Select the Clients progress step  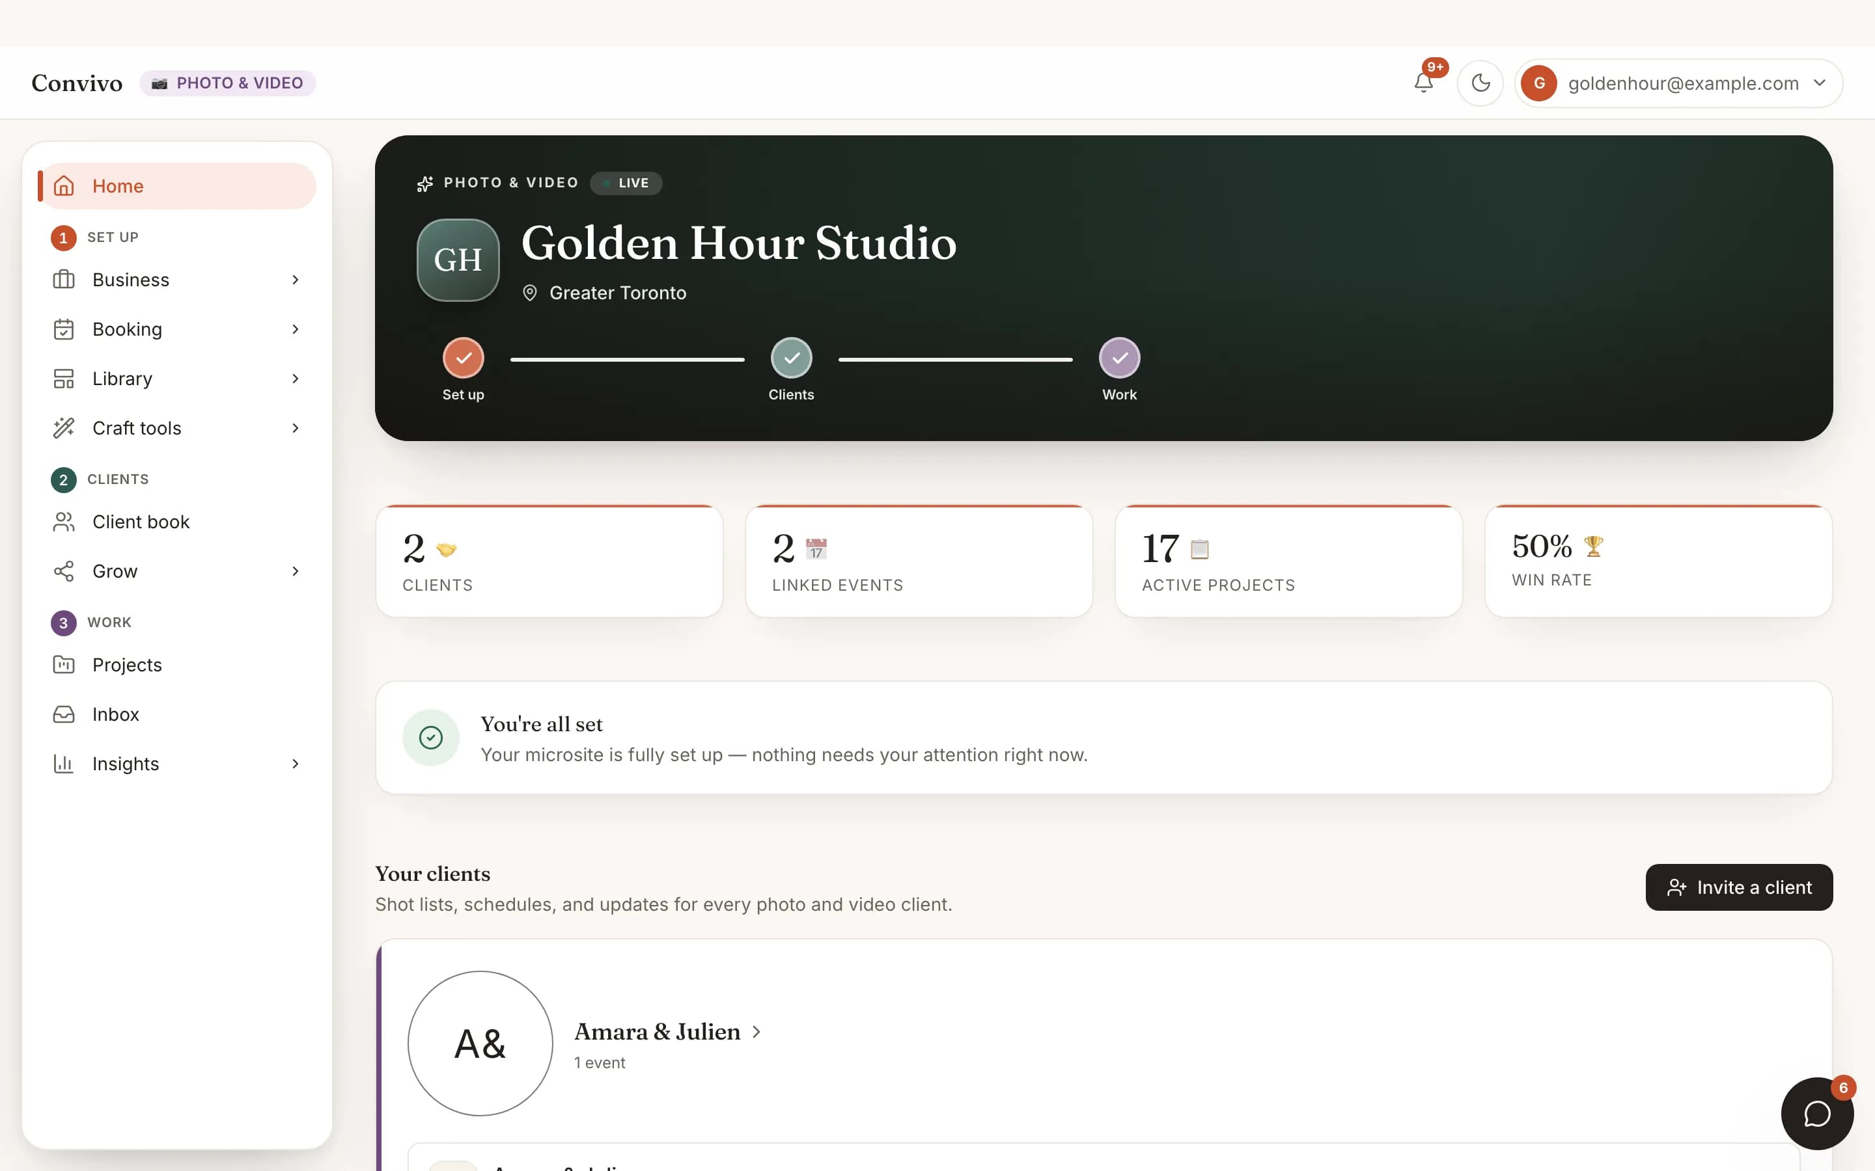click(791, 370)
